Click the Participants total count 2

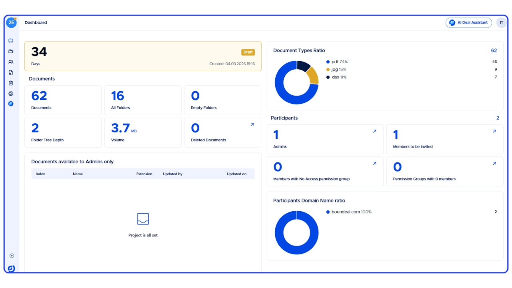pos(498,118)
